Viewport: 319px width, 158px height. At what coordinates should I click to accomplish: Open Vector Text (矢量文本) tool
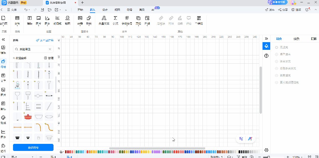(x=104, y=19)
